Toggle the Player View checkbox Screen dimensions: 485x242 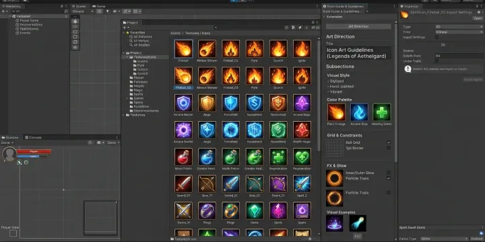click(x=13, y=233)
